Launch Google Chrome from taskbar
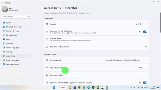 (x=79, y=87)
